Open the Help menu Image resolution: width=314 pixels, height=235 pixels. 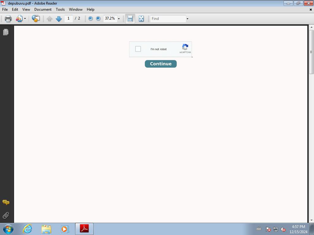[90, 9]
